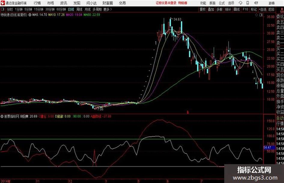Open the mail envelope icon
The width and height of the screenshot is (284, 183).
click(x=256, y=3)
